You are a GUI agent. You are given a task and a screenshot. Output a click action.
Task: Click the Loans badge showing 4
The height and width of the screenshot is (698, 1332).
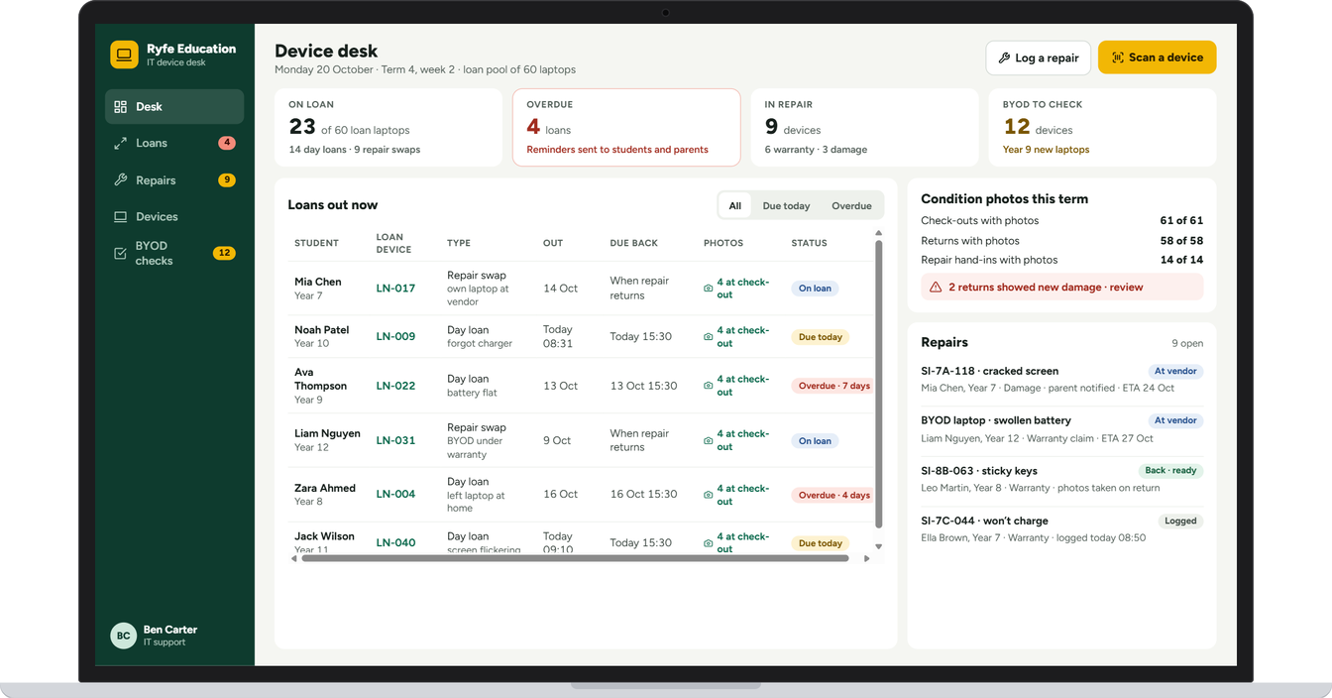[x=227, y=143]
